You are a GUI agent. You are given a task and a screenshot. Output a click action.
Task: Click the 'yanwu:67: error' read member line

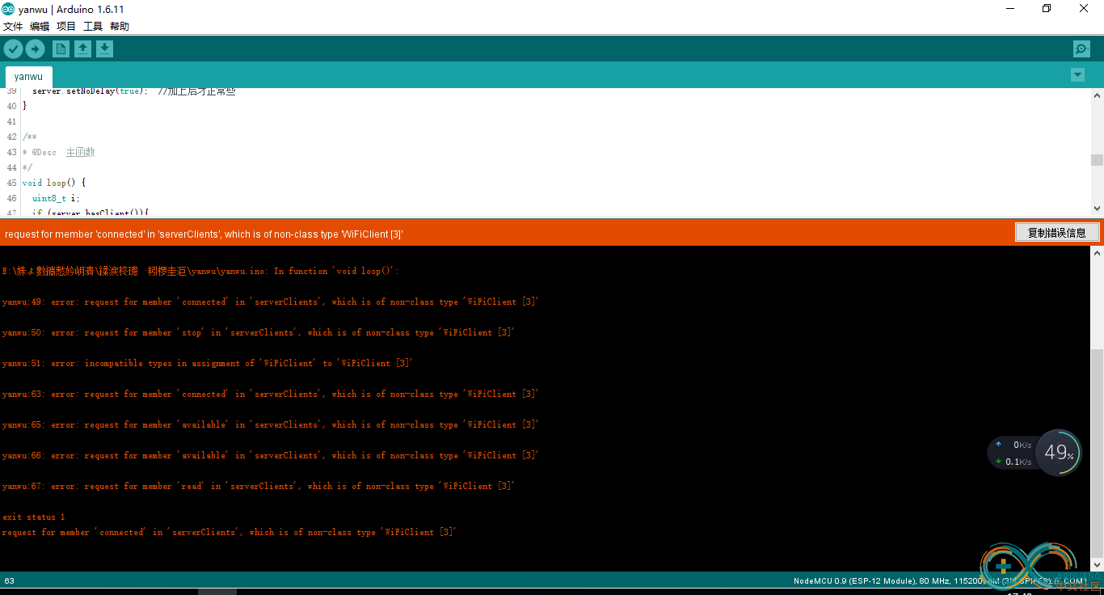point(258,487)
